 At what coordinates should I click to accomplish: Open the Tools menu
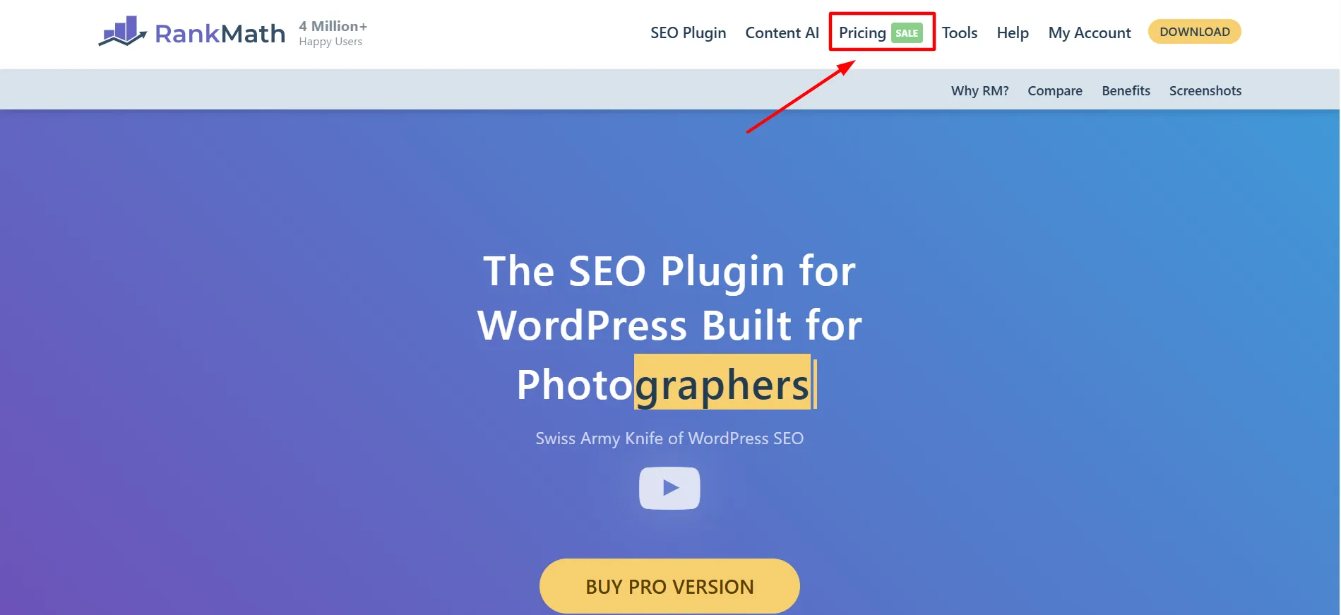point(960,33)
